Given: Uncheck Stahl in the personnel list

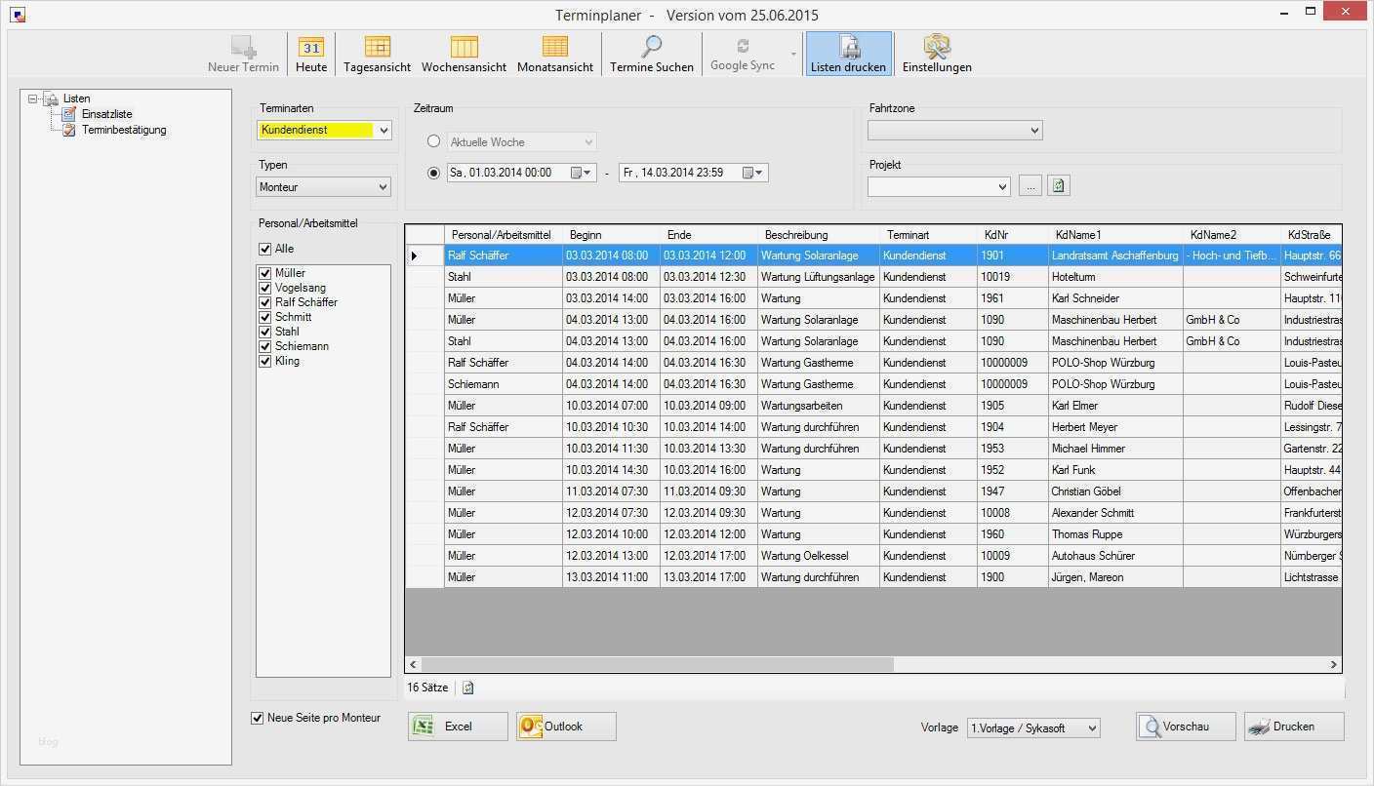Looking at the screenshot, I should pos(264,332).
